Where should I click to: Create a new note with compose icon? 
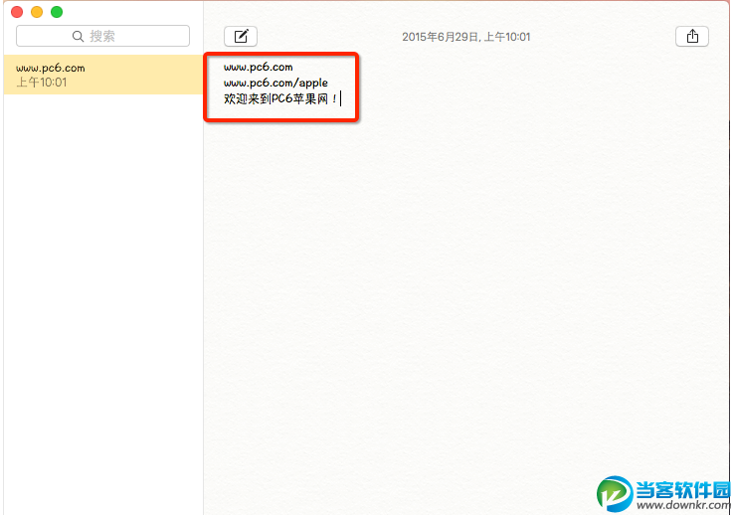(241, 37)
